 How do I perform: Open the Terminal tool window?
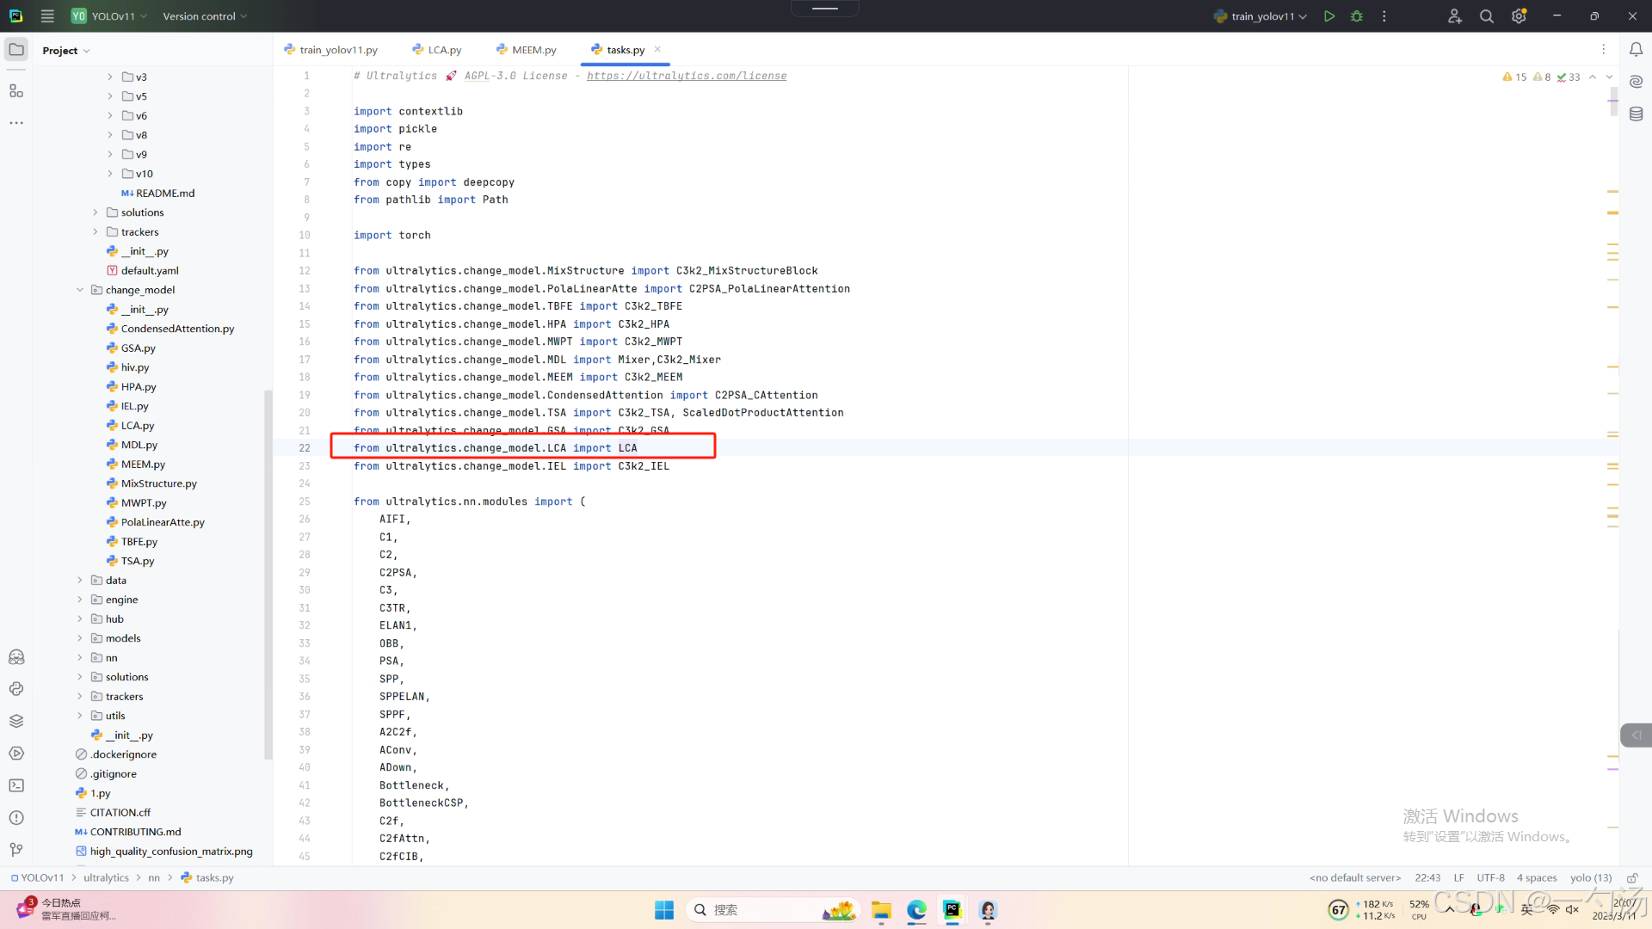tap(16, 785)
